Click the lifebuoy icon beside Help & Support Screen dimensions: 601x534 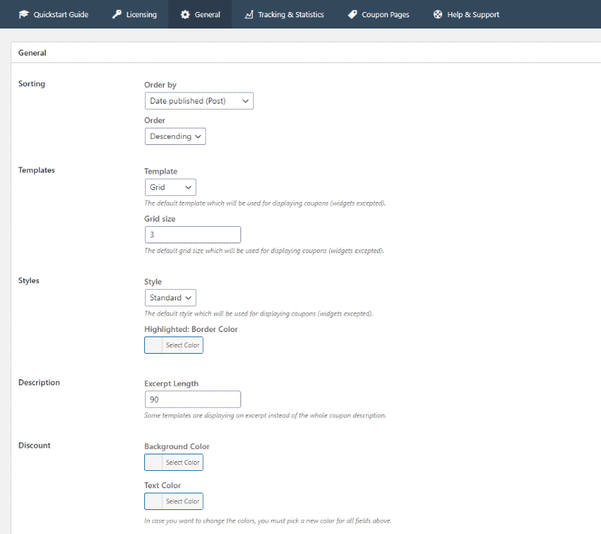[x=438, y=14]
